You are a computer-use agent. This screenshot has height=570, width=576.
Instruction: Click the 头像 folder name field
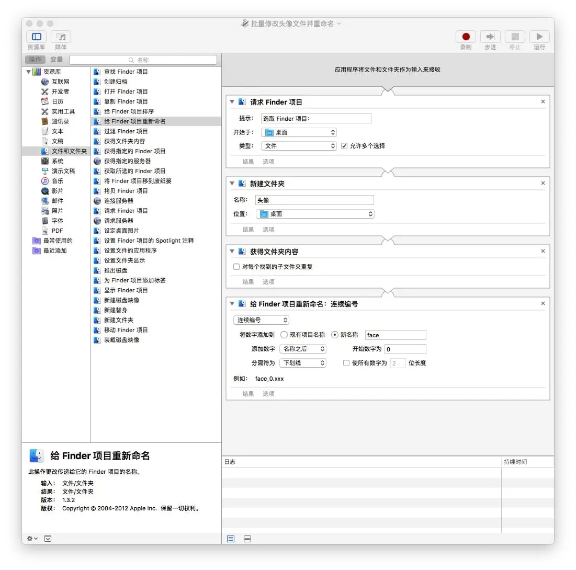(x=314, y=200)
